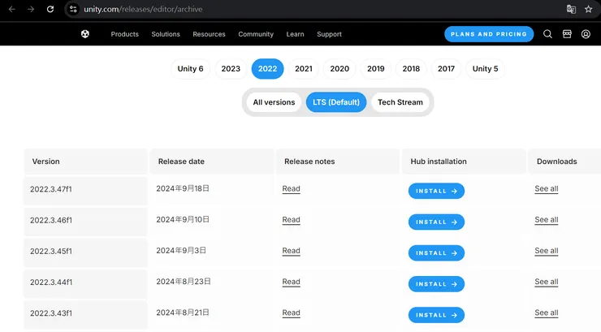Click the Release date column header

click(x=212, y=162)
